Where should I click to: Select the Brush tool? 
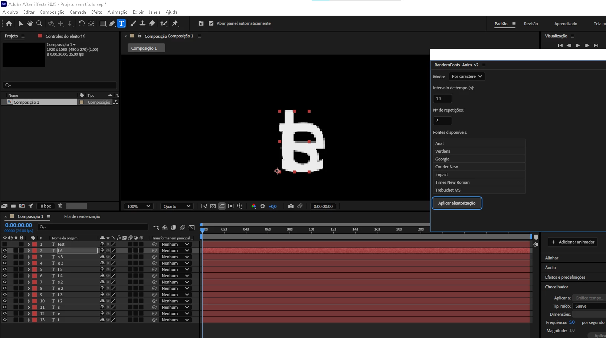133,23
